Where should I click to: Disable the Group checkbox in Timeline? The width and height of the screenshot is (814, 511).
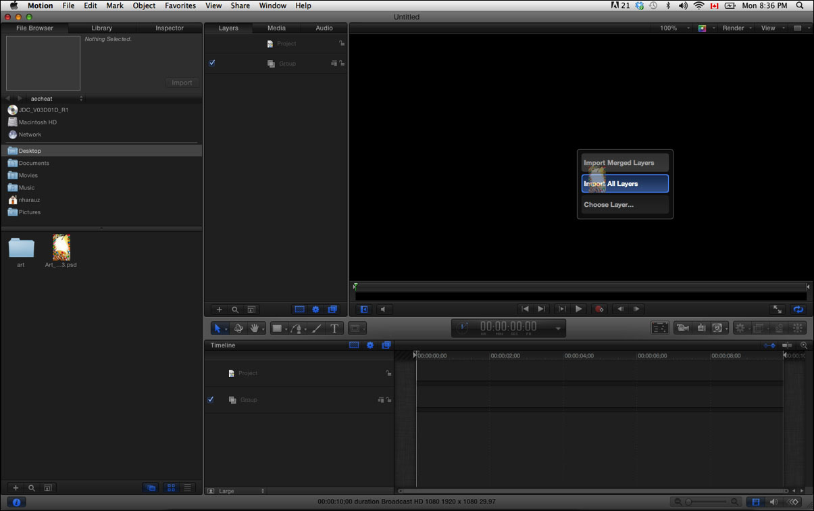click(211, 399)
